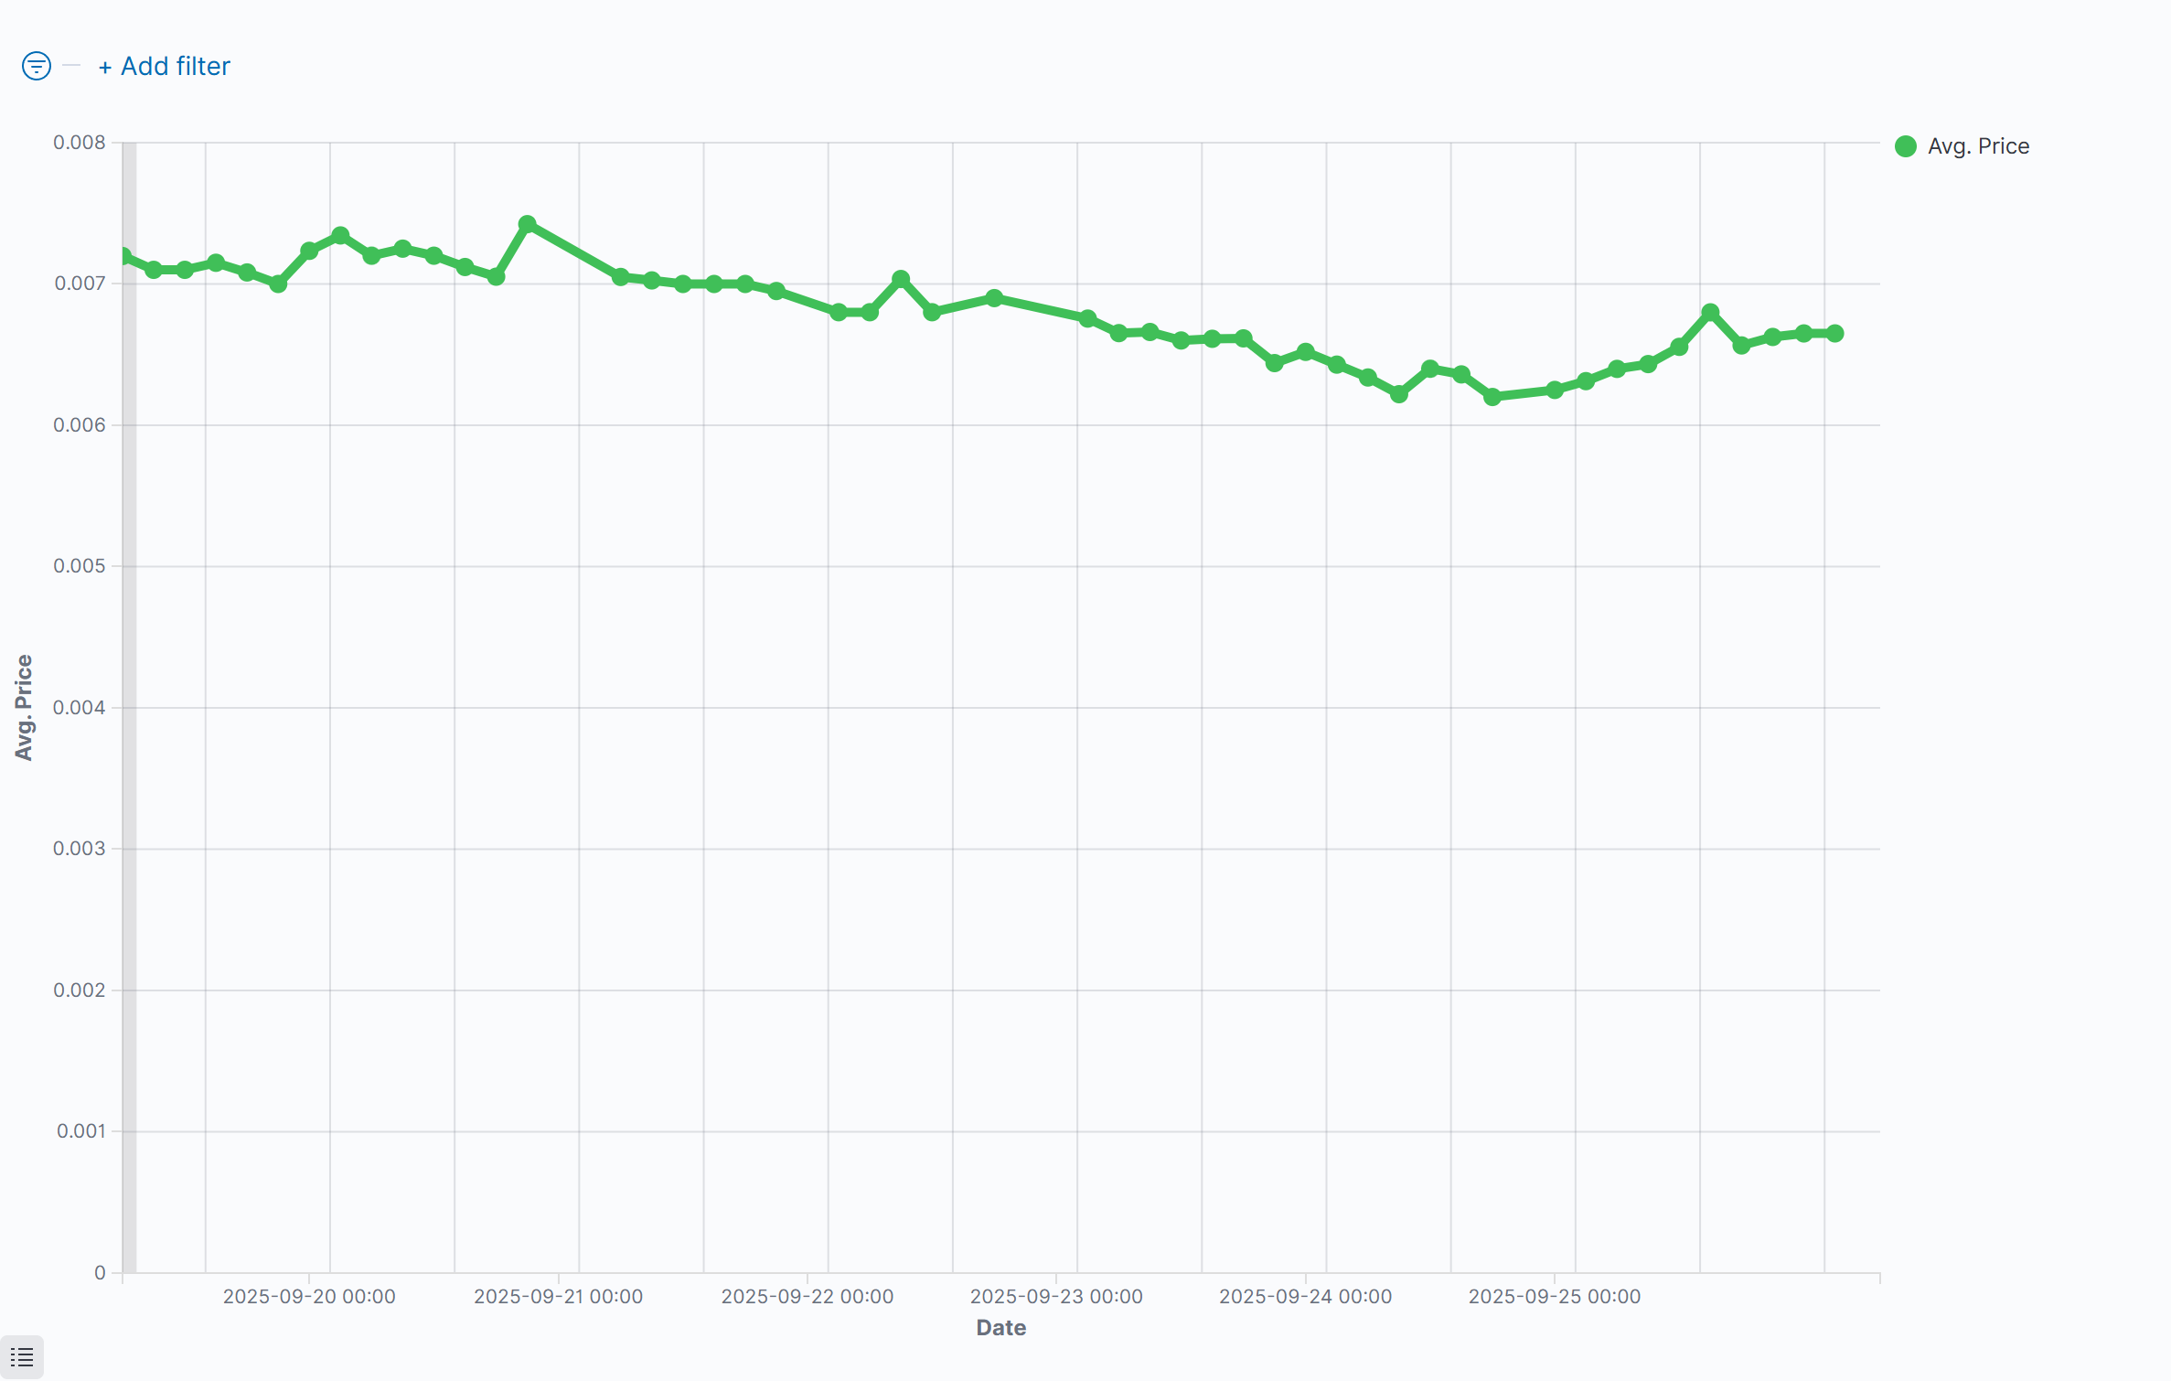This screenshot has width=2171, height=1381.
Task: Select the first data point at left edge
Action: click(x=123, y=256)
